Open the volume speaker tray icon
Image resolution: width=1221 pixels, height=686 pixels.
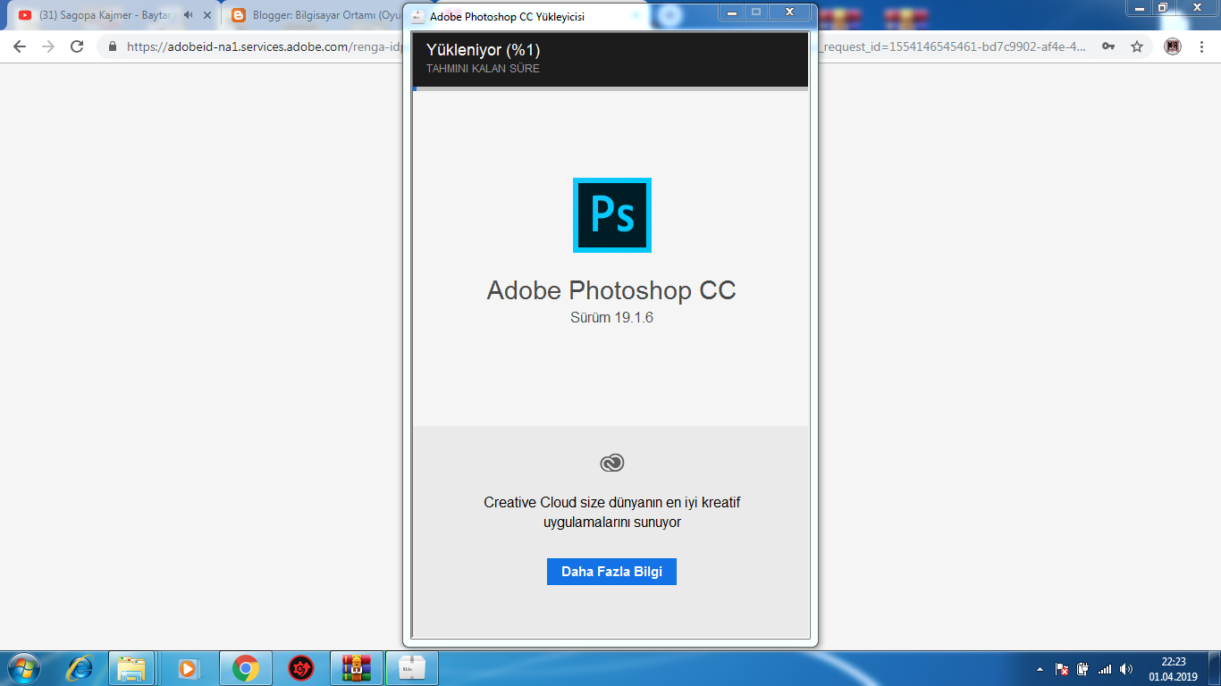click(x=1126, y=668)
